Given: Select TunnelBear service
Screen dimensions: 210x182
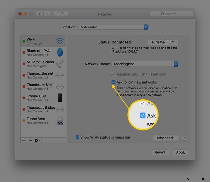Looking at the screenshot, I should click(43, 121).
